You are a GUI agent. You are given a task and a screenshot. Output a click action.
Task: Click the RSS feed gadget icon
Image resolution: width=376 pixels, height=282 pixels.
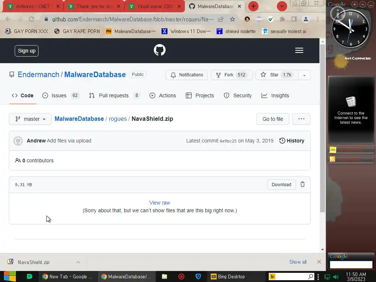coord(332,159)
